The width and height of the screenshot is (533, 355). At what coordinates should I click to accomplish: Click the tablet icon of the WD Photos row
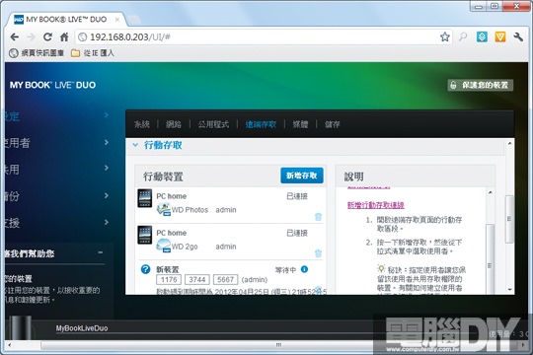(145, 198)
